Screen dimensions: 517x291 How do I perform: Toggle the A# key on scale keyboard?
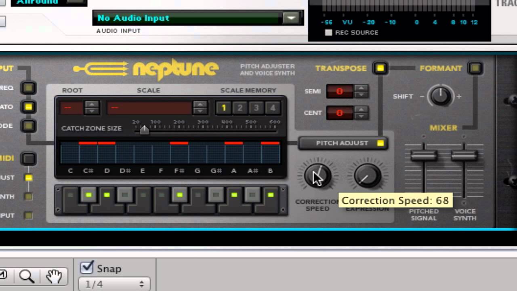click(x=252, y=195)
